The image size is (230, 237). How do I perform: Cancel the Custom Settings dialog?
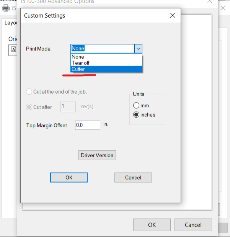coord(133,178)
